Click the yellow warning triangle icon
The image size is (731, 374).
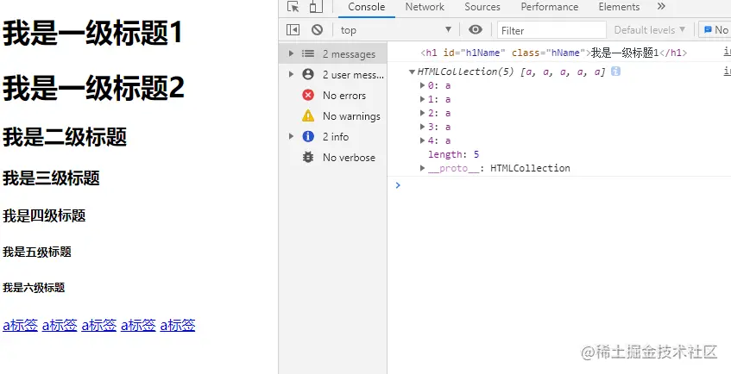308,115
